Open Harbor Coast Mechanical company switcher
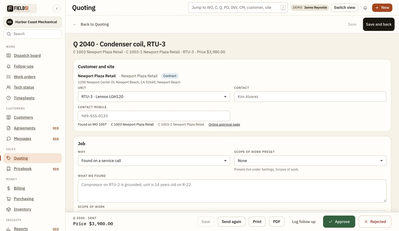Image resolution: width=399 pixels, height=231 pixels. 32,22
